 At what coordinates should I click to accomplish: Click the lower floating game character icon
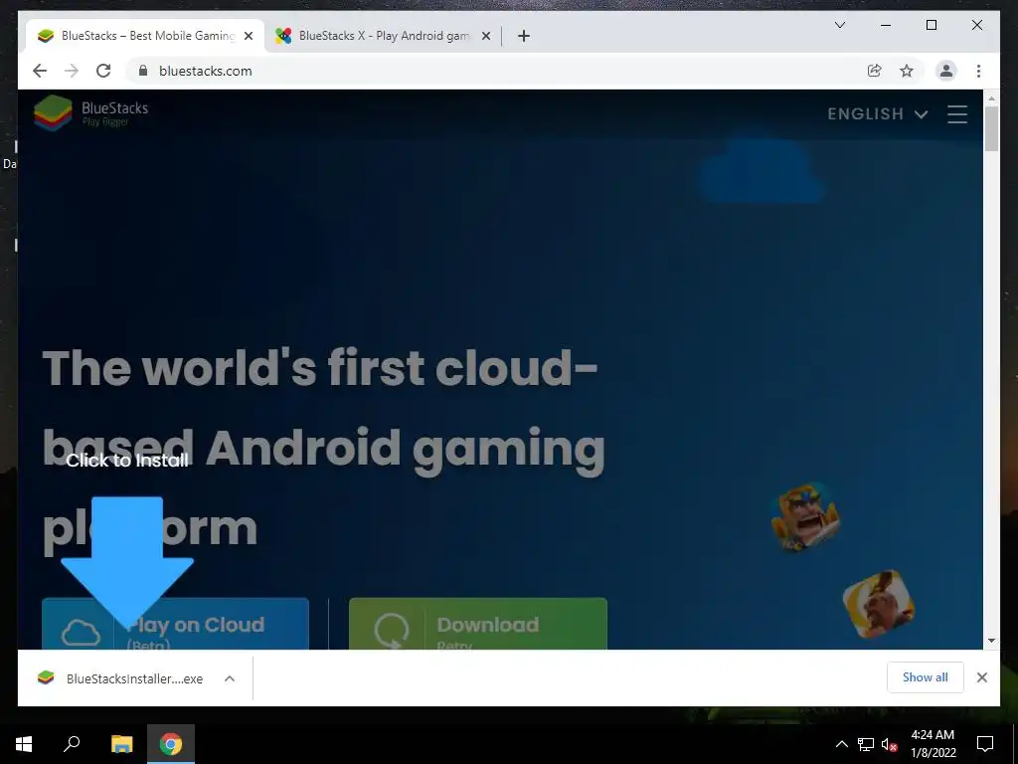(x=879, y=604)
